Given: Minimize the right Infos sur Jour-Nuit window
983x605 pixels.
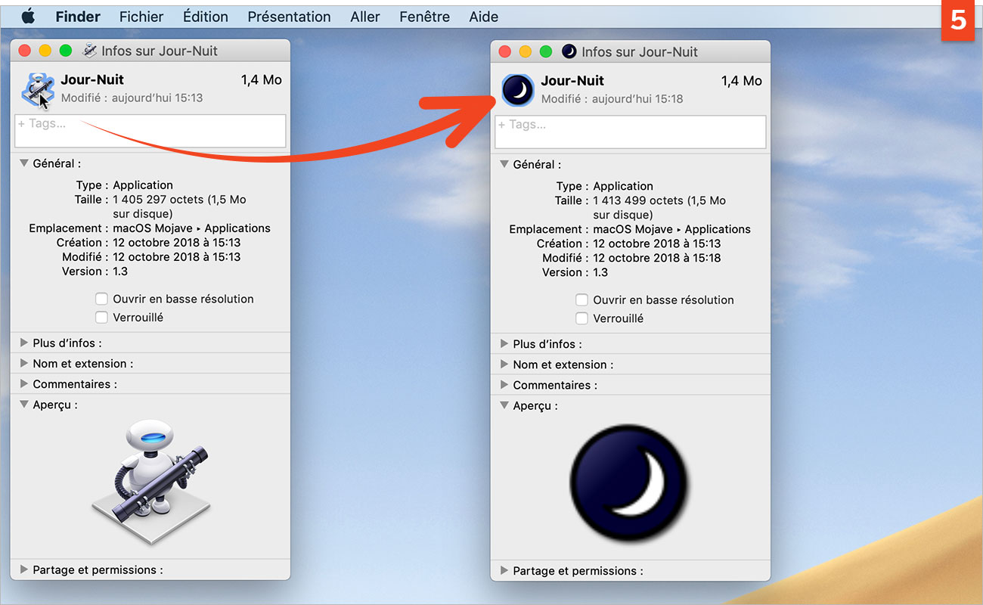Looking at the screenshot, I should 525,51.
